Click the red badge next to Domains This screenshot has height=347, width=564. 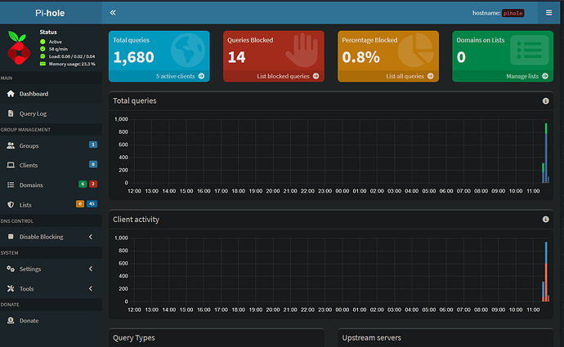(93, 184)
